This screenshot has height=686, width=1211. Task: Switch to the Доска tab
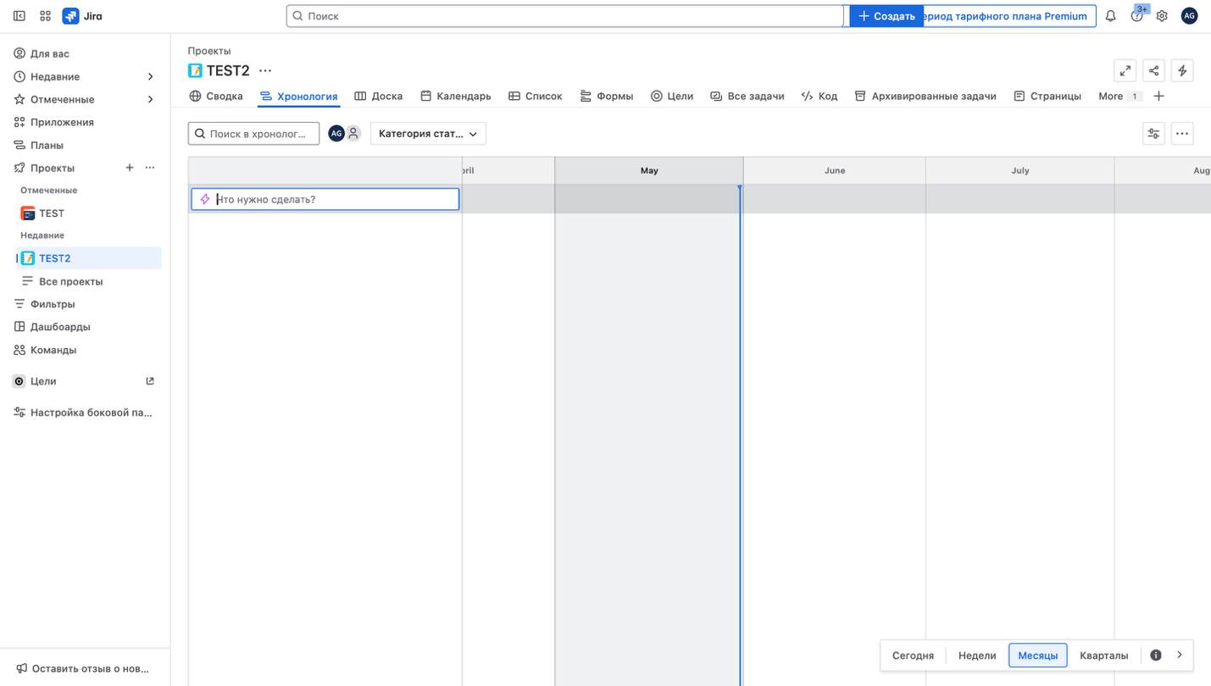pos(378,97)
